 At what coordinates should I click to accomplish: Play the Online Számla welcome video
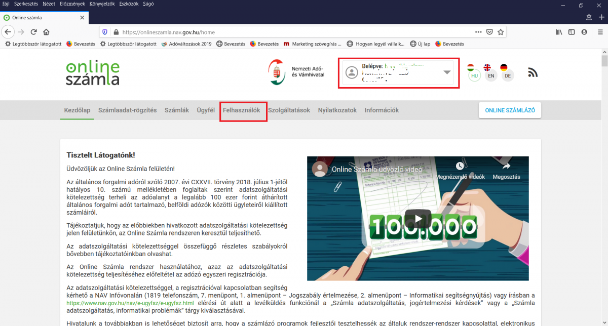418,219
